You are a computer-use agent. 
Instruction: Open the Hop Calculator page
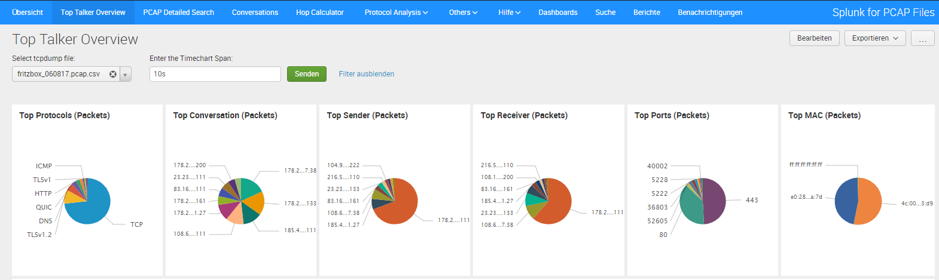click(x=319, y=13)
